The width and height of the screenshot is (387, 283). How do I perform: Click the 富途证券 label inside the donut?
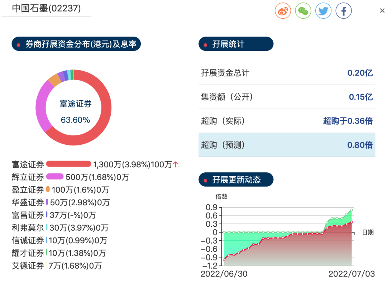tap(76, 104)
